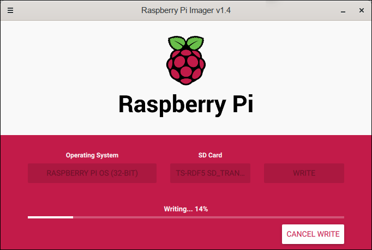
Task: Click the "Raspberry Pi Imager v1.4" title
Action: [x=185, y=10]
